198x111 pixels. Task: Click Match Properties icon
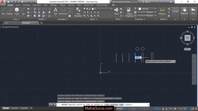click(129, 12)
